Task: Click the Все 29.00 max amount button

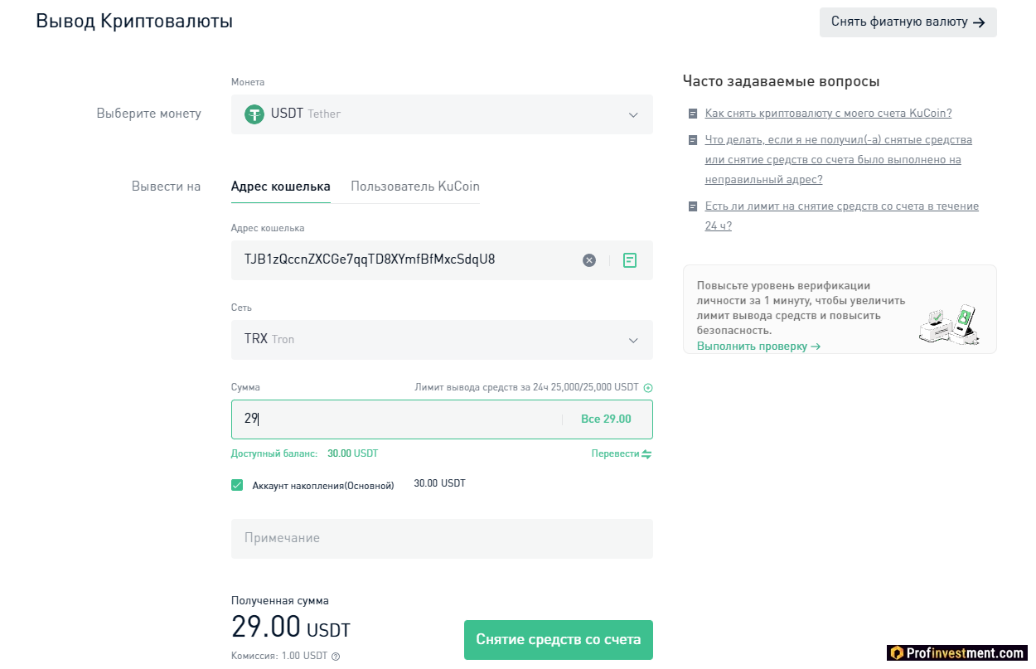Action: [606, 419]
